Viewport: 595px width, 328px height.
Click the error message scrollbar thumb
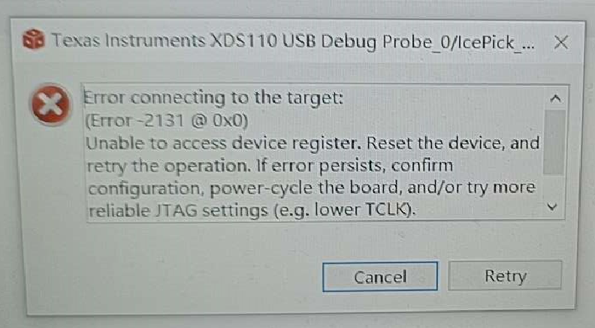coord(554,143)
